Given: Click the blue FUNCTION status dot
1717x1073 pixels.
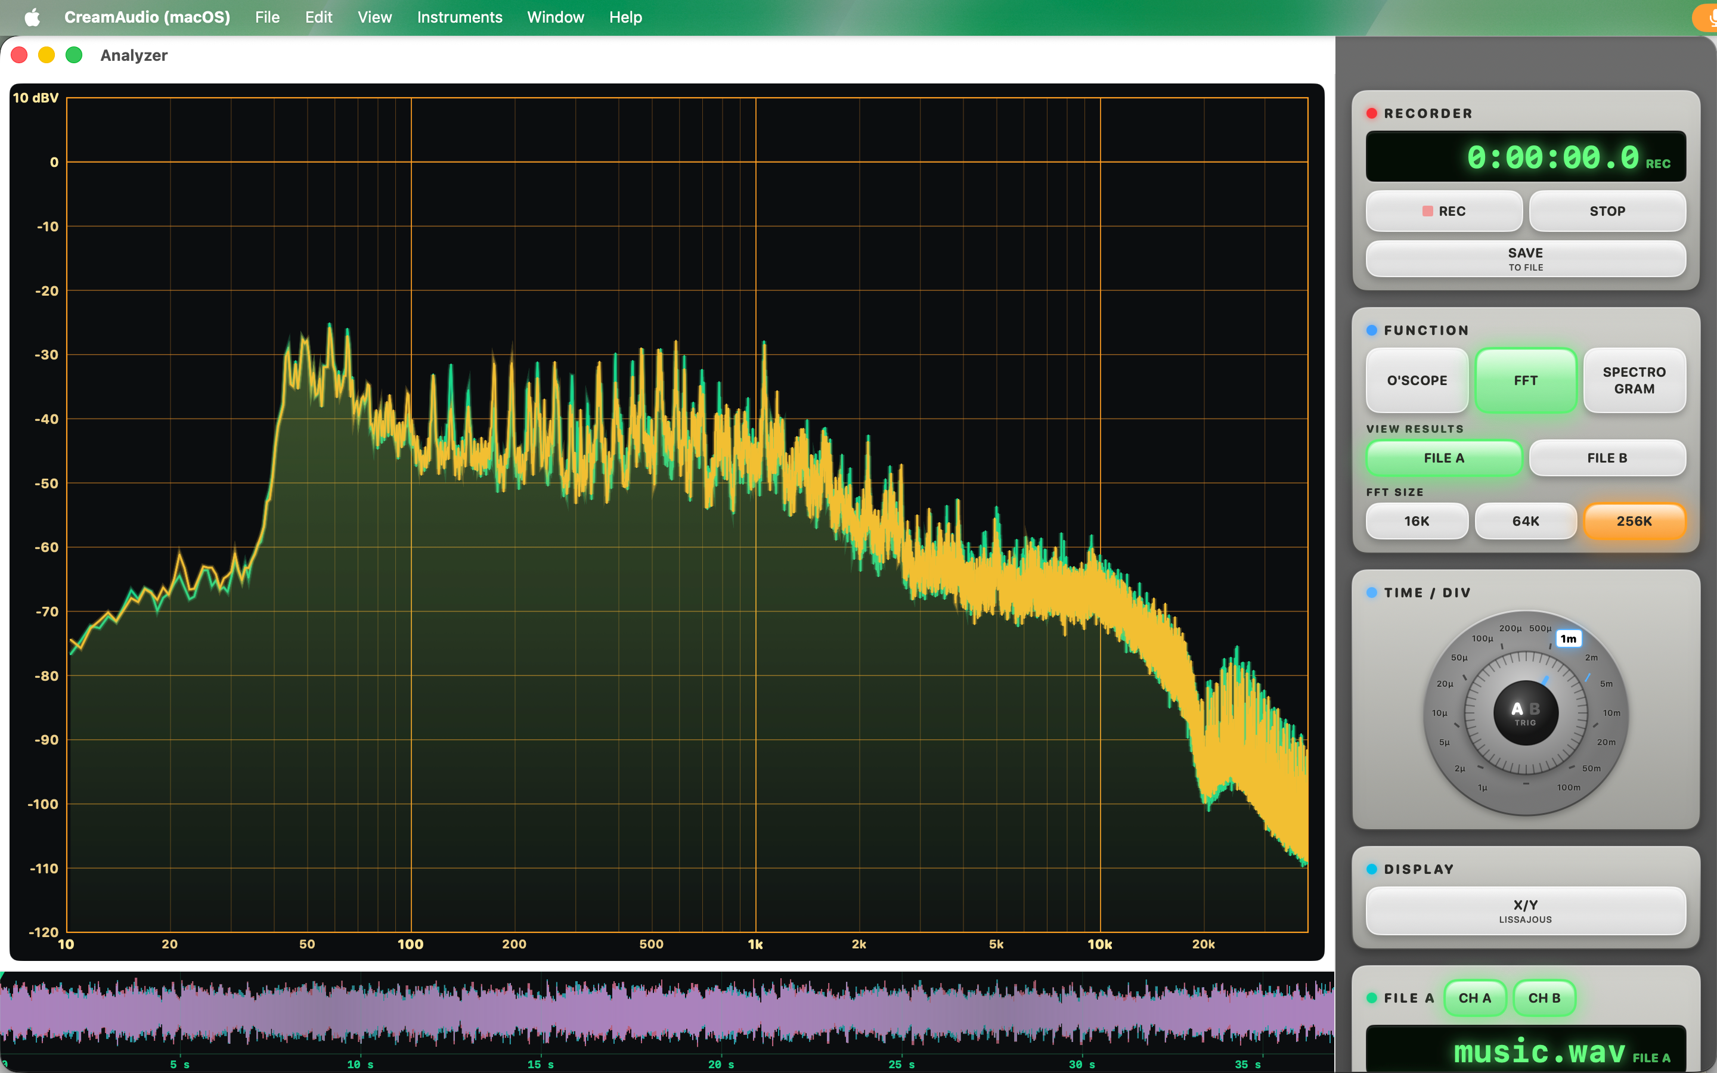Looking at the screenshot, I should coord(1372,331).
